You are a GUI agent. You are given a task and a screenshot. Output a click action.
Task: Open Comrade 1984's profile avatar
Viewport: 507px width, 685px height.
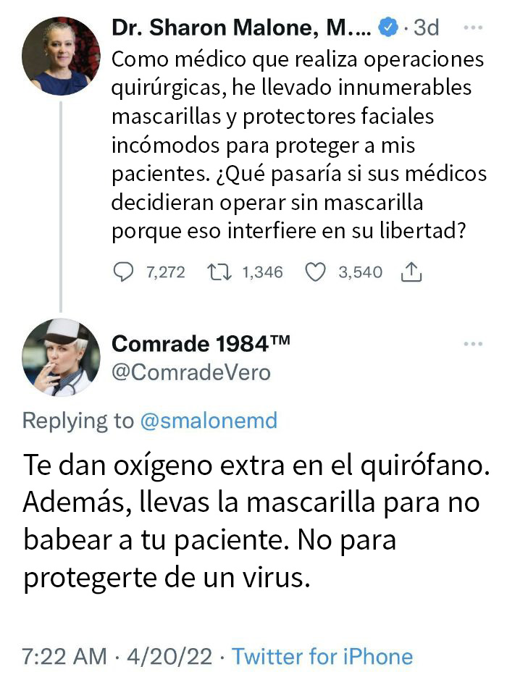[x=61, y=358]
